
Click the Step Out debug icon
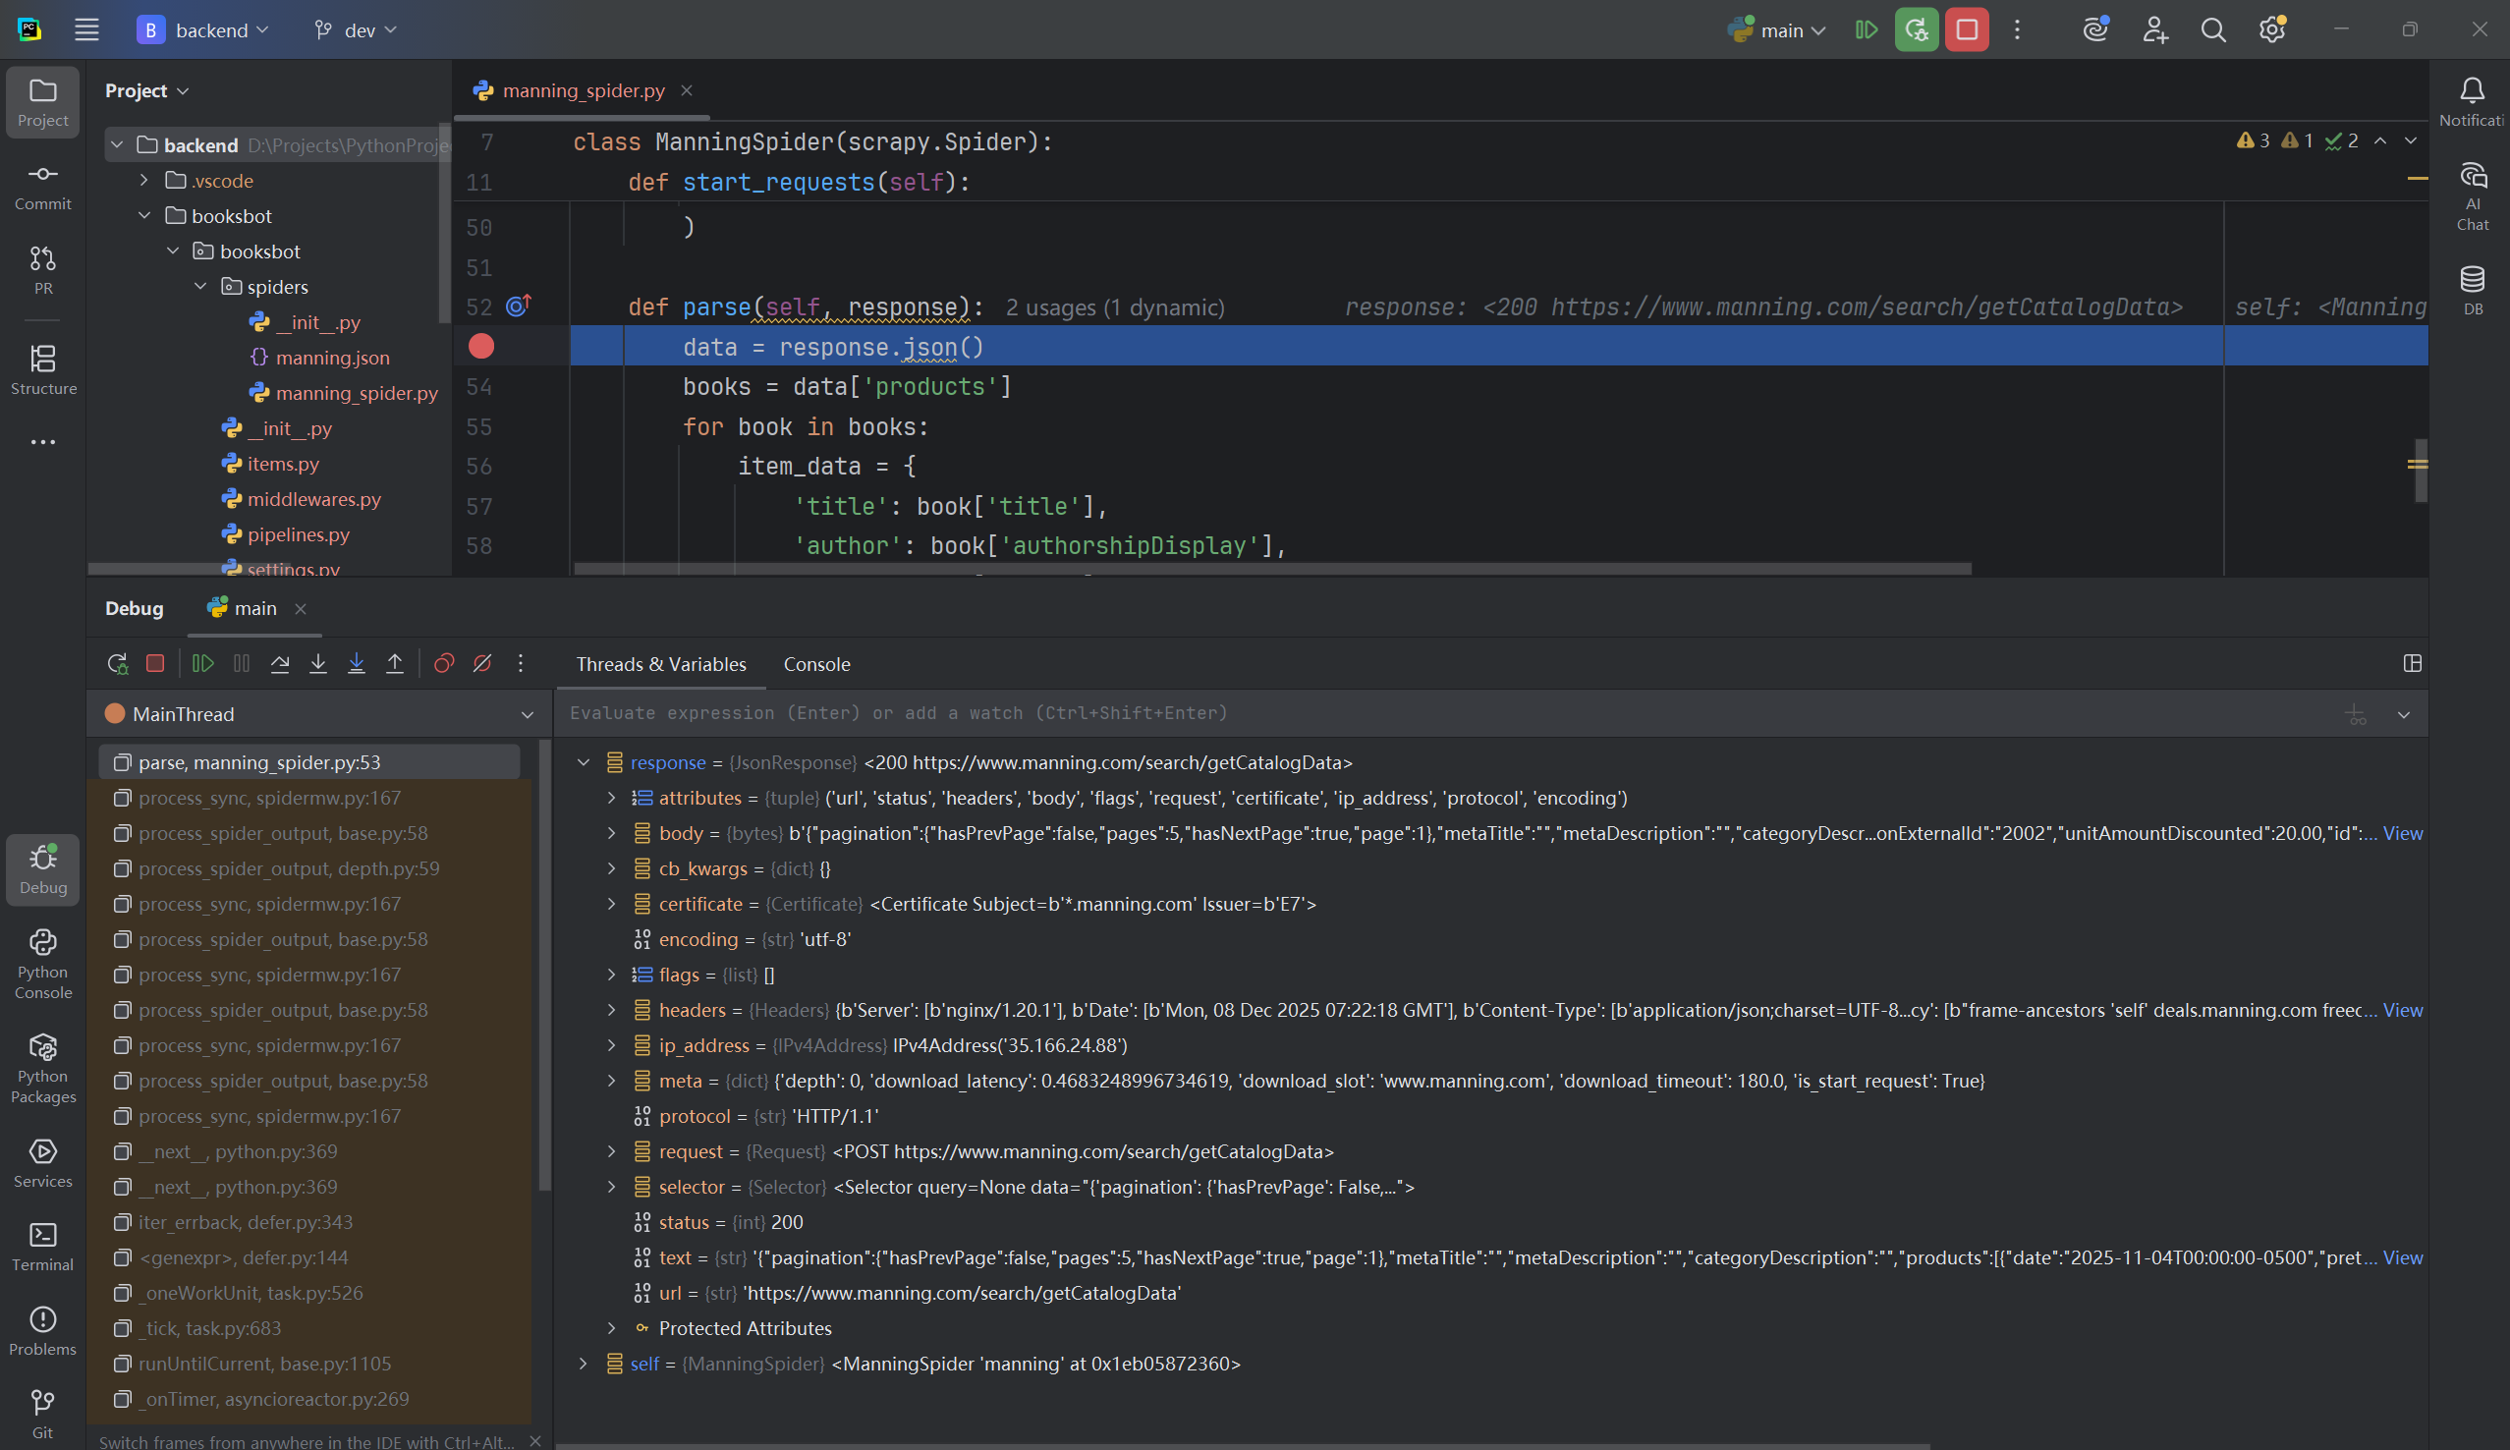pos(395,664)
